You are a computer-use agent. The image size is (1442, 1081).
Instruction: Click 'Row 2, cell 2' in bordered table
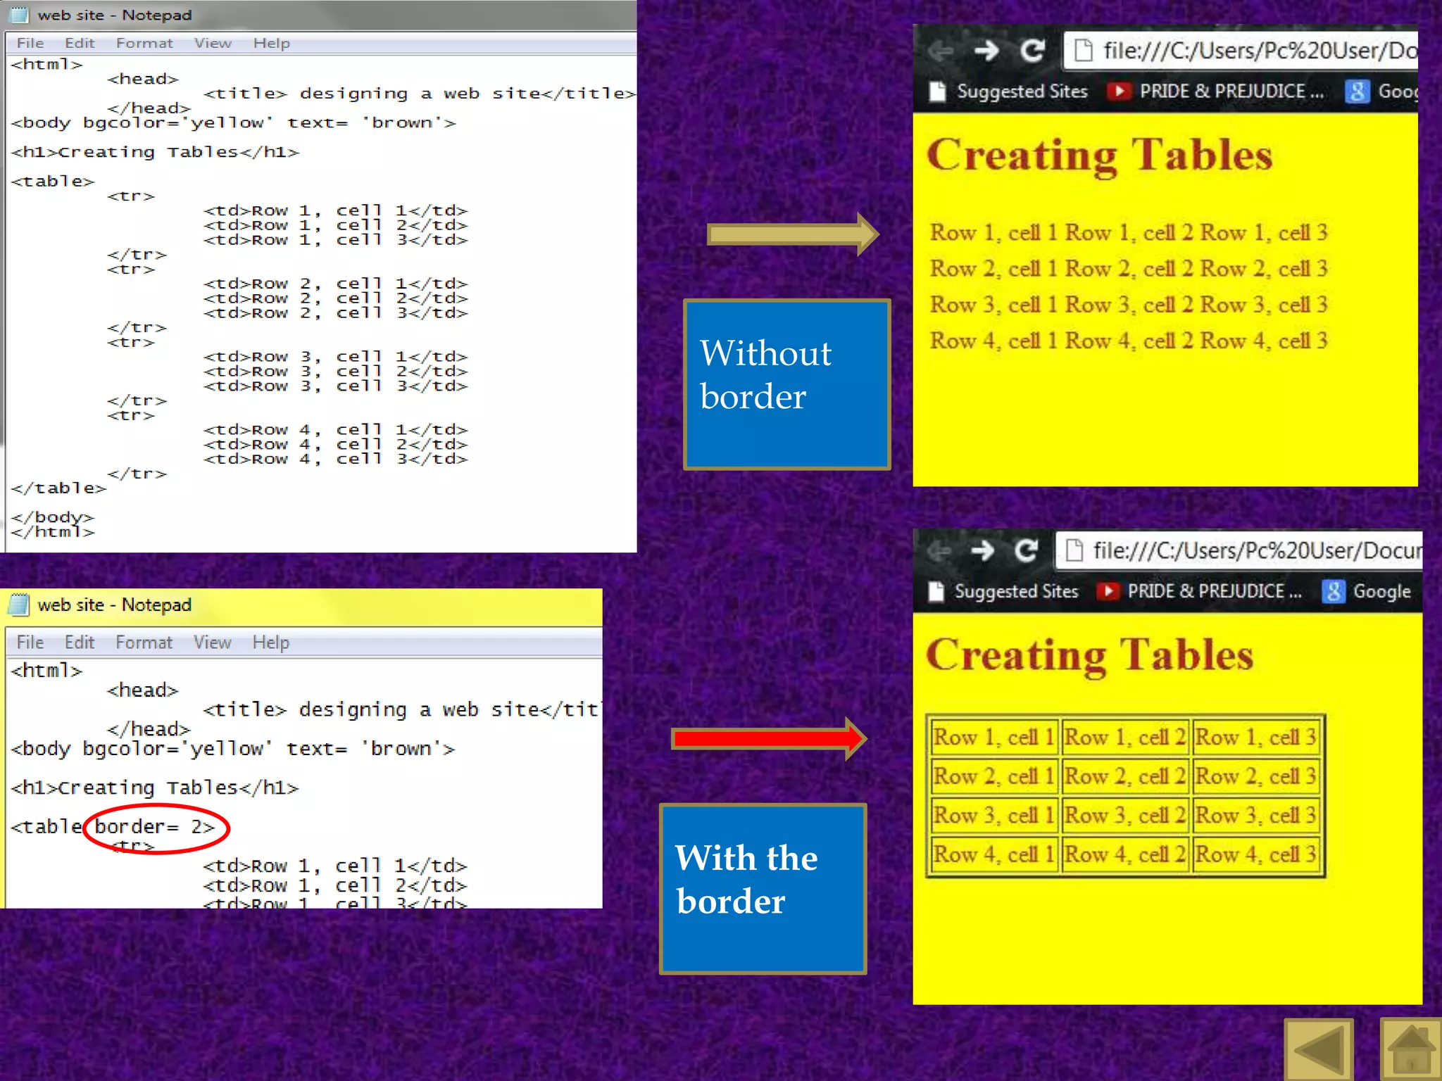pyautogui.click(x=1124, y=776)
